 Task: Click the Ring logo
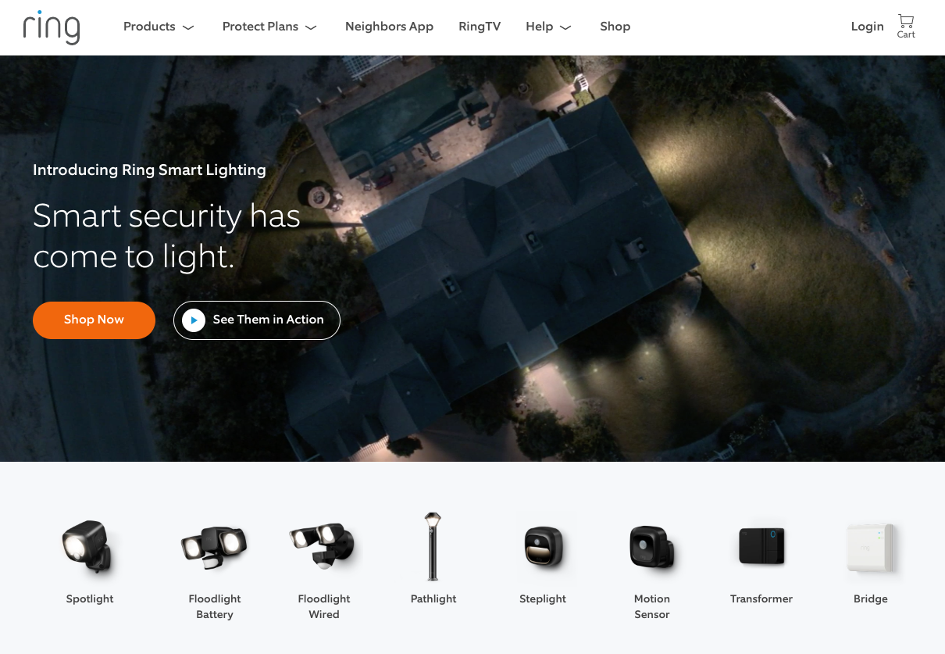tap(52, 27)
